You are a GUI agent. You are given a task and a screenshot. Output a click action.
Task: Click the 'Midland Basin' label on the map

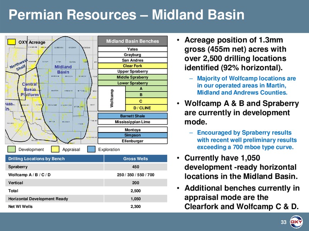pos(63,69)
